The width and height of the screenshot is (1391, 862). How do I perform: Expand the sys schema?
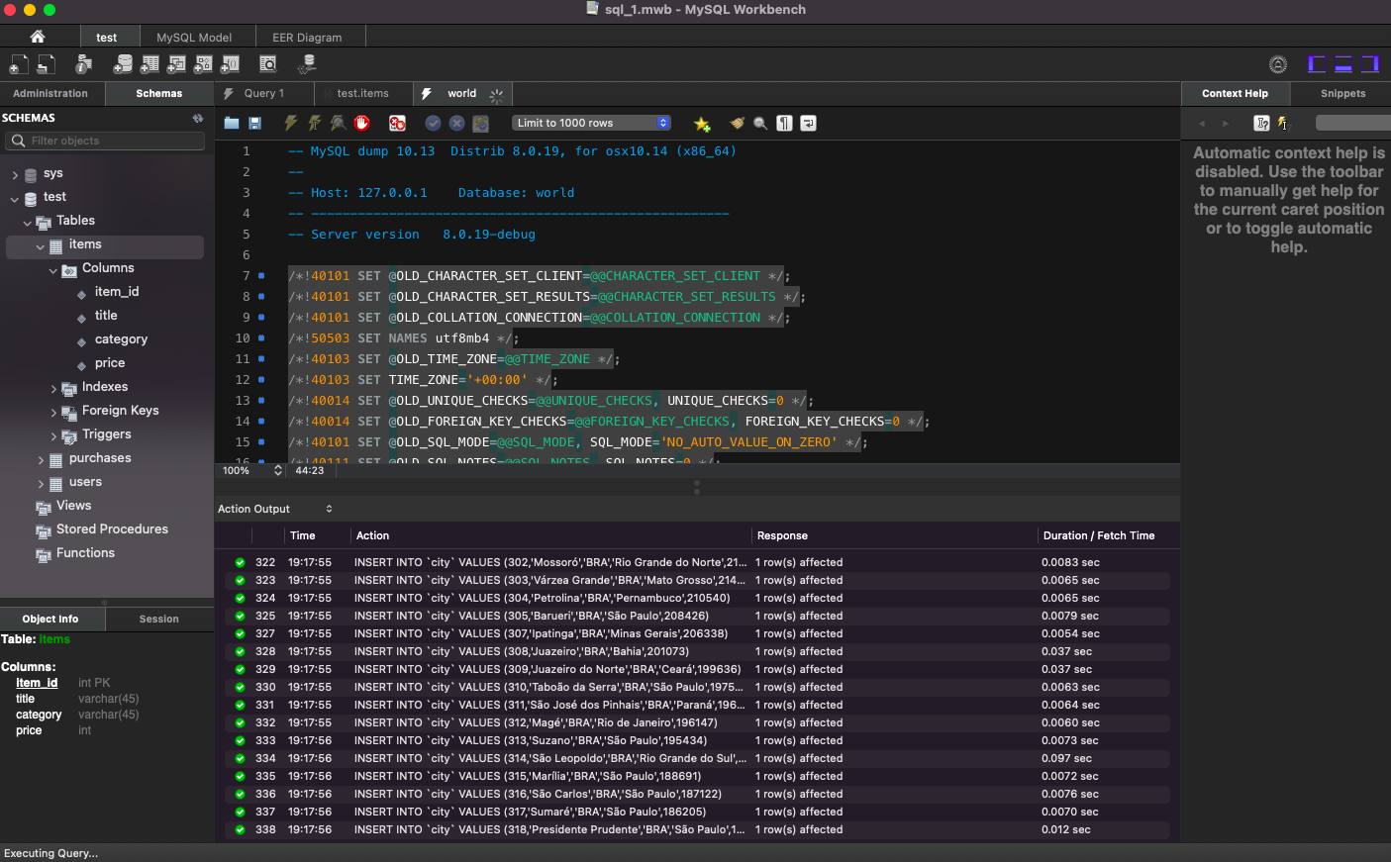click(x=15, y=174)
